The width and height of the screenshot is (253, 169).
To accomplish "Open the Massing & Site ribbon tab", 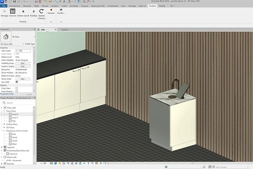I will coord(98,6).
